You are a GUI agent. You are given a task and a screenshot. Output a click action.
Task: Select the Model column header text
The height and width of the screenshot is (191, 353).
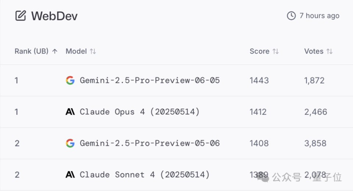pos(76,51)
